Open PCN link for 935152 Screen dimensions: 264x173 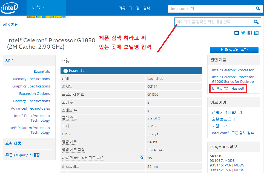(x=228, y=170)
